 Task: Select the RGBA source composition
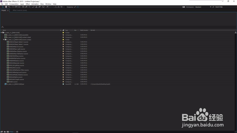(13, 82)
